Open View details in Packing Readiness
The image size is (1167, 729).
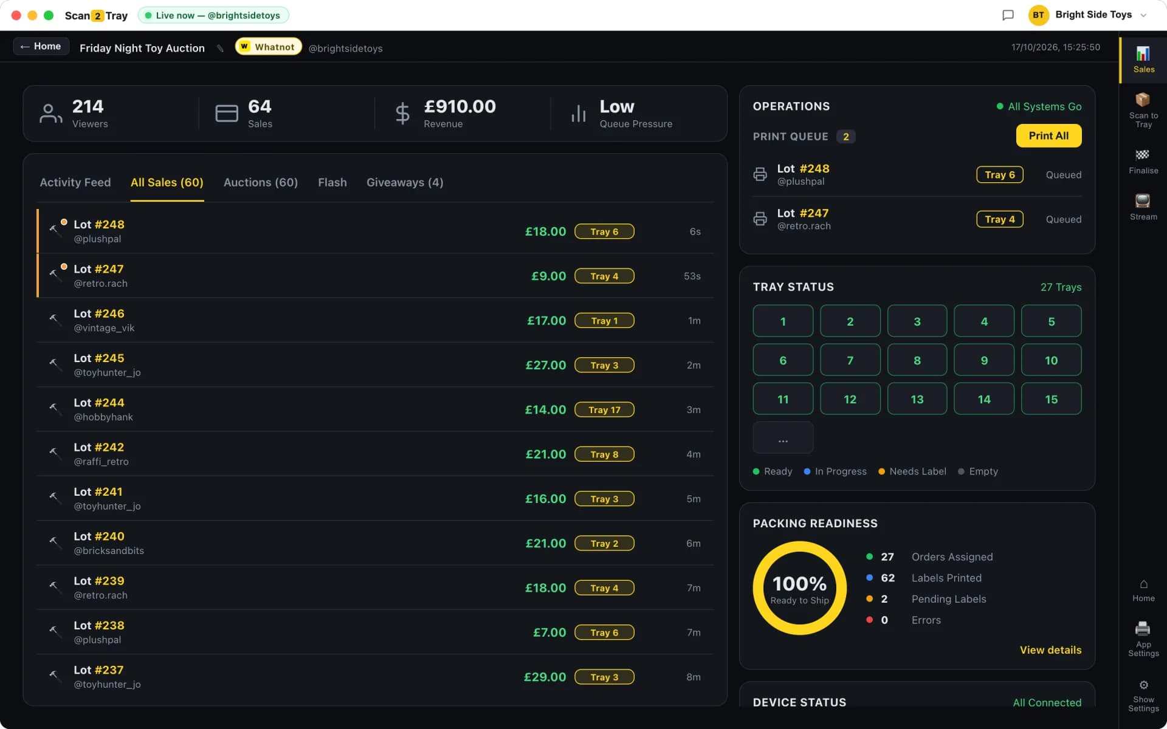click(x=1050, y=650)
